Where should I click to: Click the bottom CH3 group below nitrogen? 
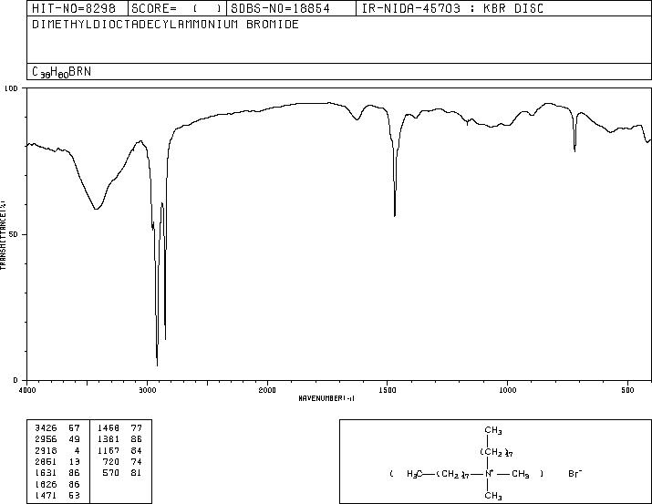tap(493, 496)
